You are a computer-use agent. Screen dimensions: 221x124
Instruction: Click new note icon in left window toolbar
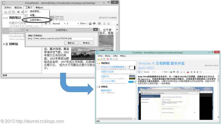click(x=6, y=12)
